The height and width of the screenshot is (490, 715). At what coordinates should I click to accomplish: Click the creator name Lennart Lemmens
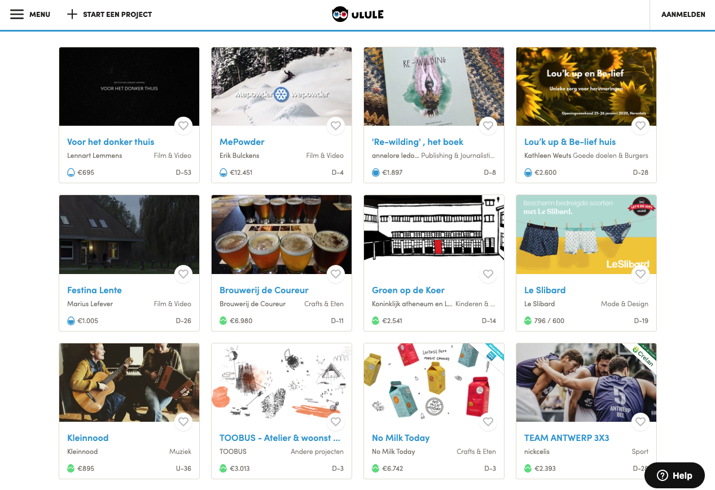pos(94,156)
